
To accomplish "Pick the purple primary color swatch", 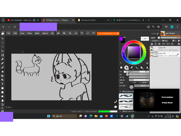I will [121, 39].
